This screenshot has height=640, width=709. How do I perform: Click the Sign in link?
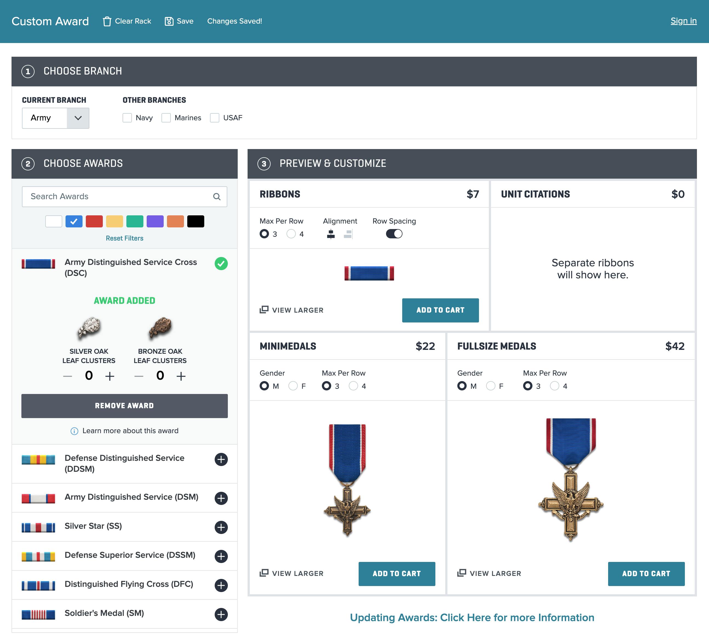683,21
